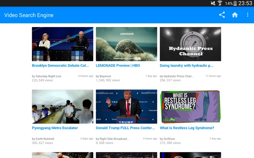
Task: Click 'Doing laundry with hydraulic p...' link
Action: (187, 66)
